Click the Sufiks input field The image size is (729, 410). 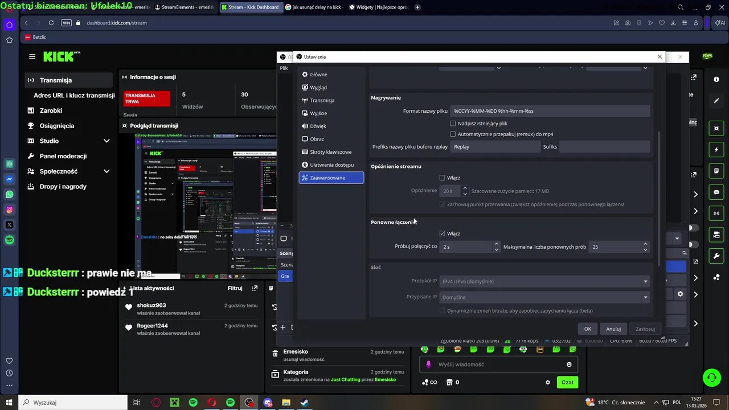coord(604,146)
